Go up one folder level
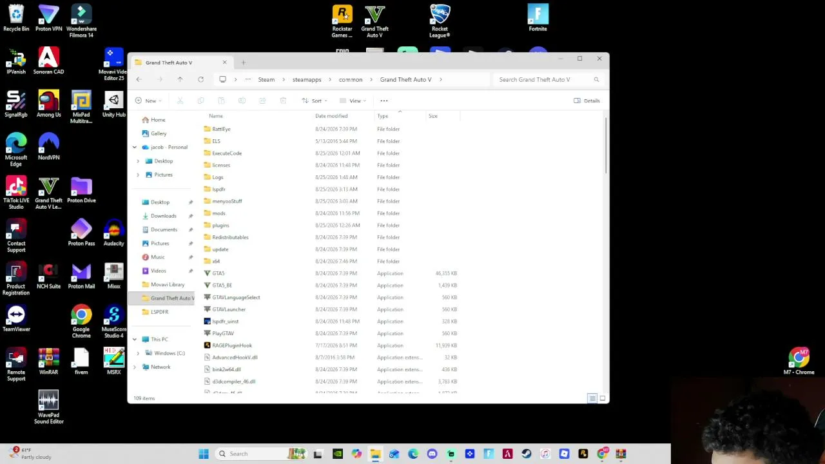This screenshot has width=825, height=464. pyautogui.click(x=180, y=79)
